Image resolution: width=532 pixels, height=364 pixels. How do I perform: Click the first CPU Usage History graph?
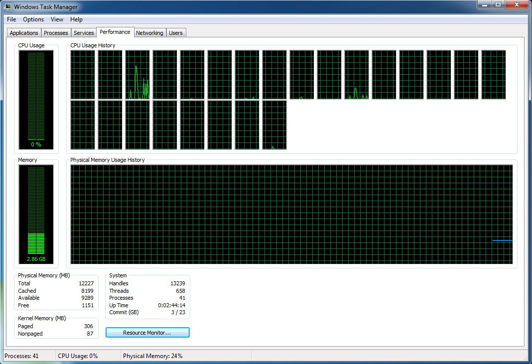(83, 75)
